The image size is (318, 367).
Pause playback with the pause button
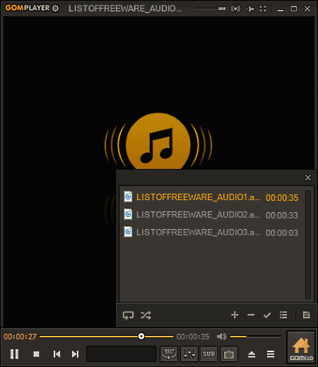(14, 354)
